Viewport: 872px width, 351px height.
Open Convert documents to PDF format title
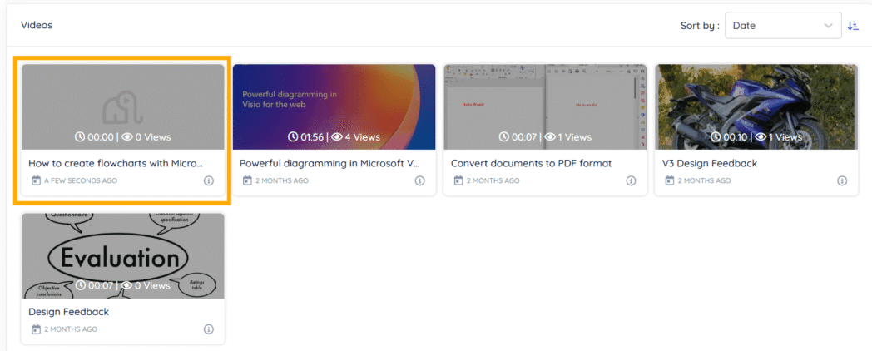click(531, 164)
